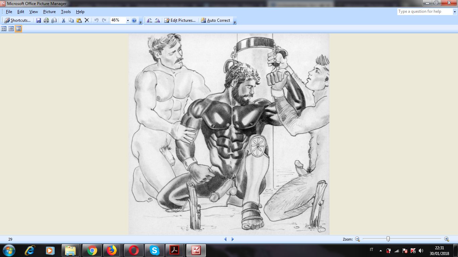
Task: Open Skype from taskbar
Action: click(154, 250)
